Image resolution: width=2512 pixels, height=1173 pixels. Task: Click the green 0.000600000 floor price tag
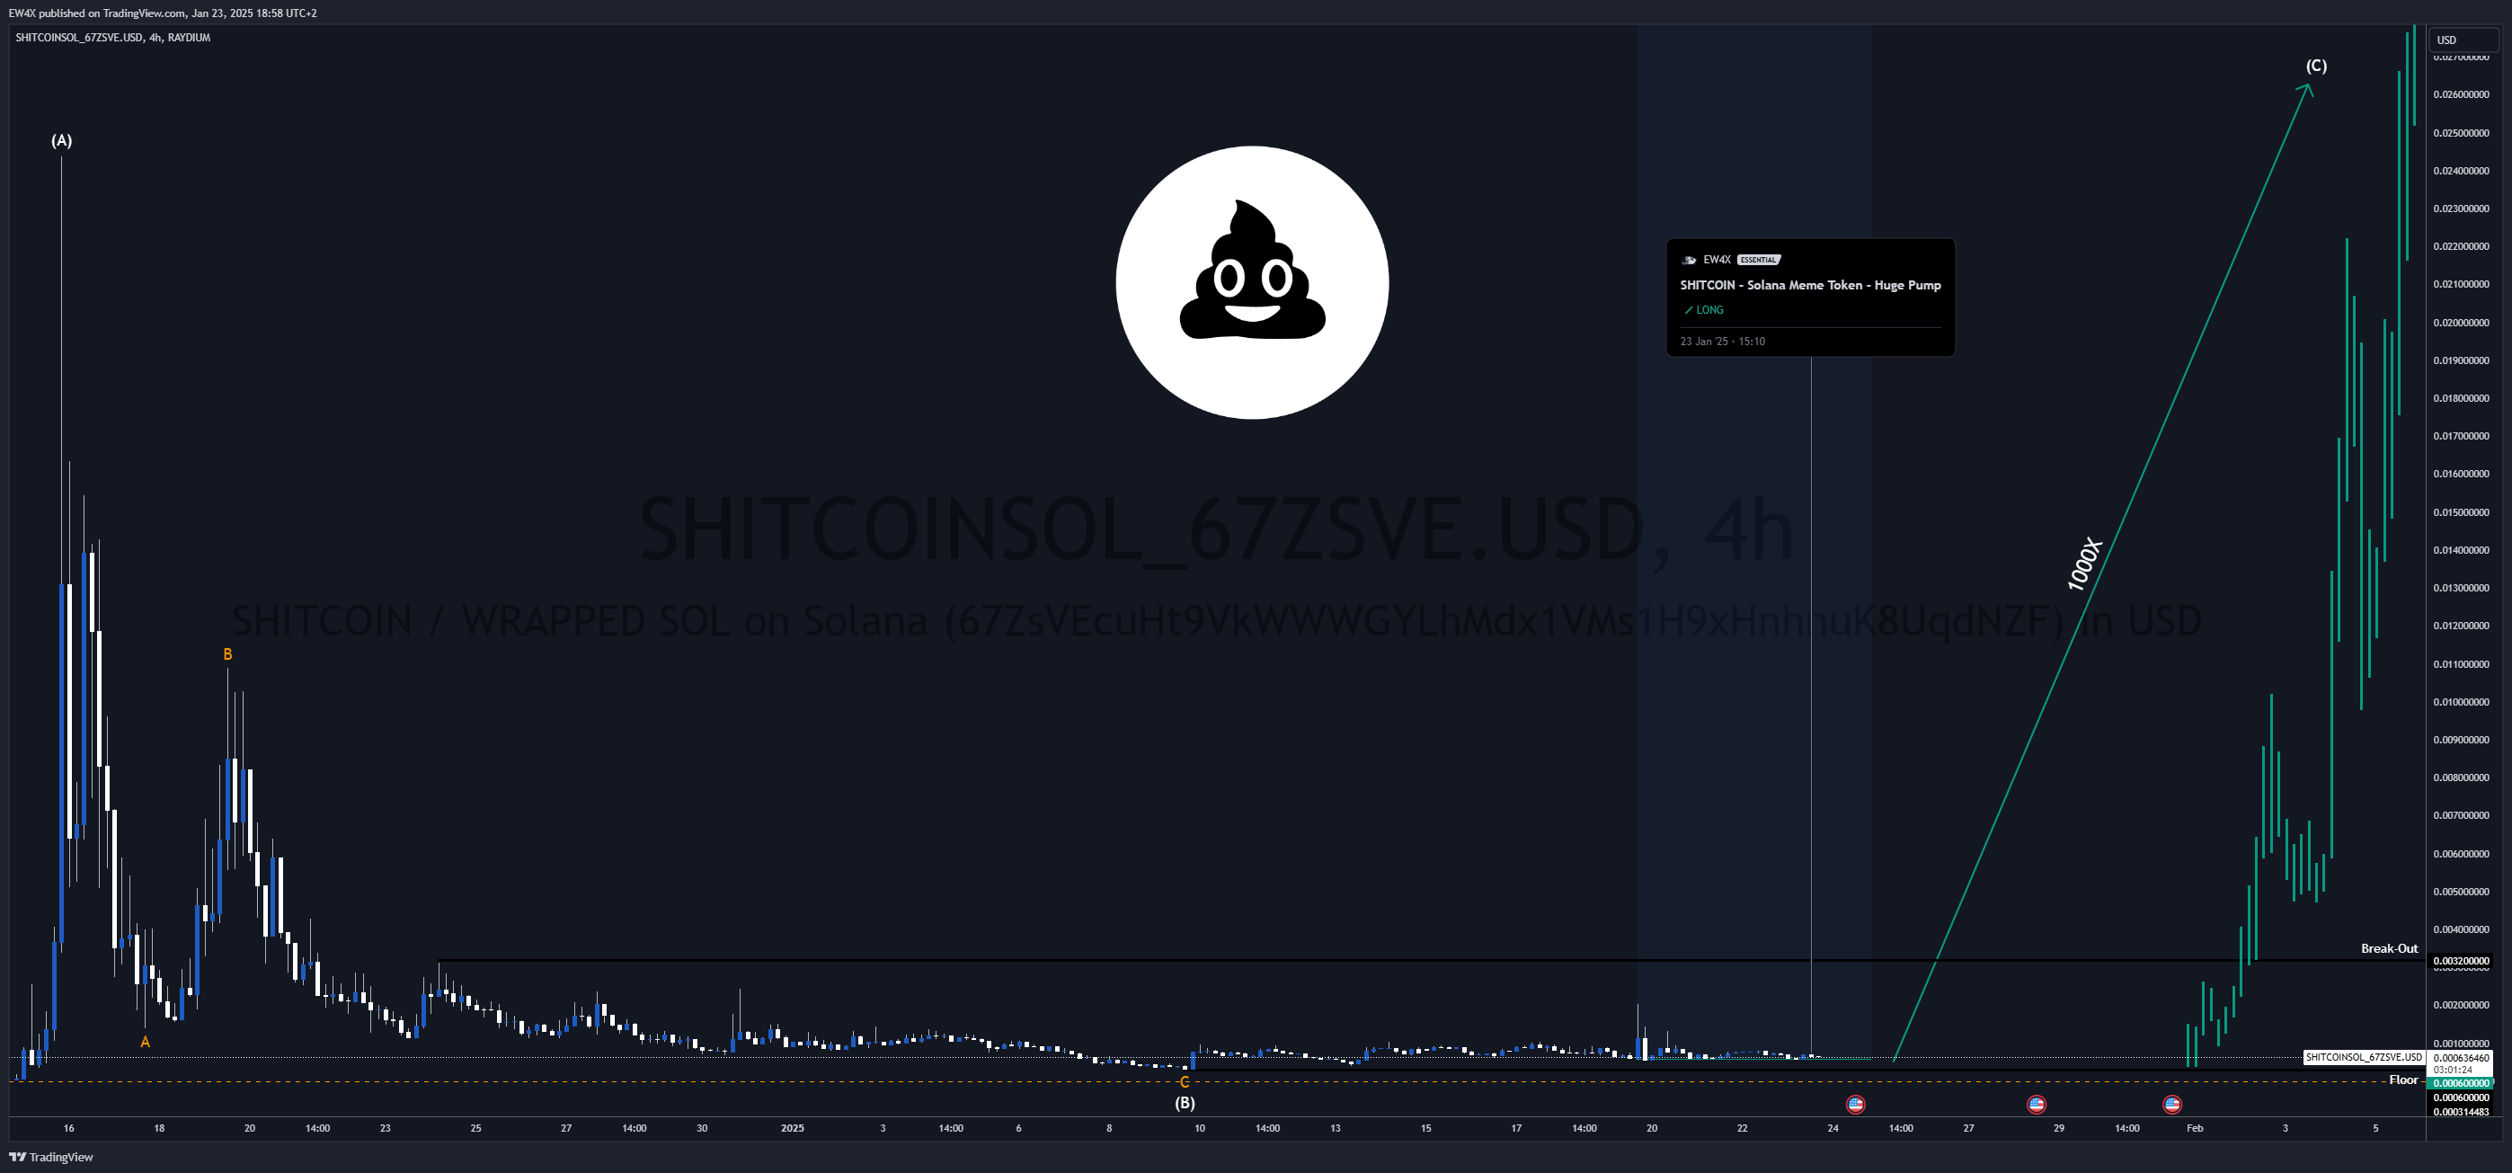tap(2462, 1082)
